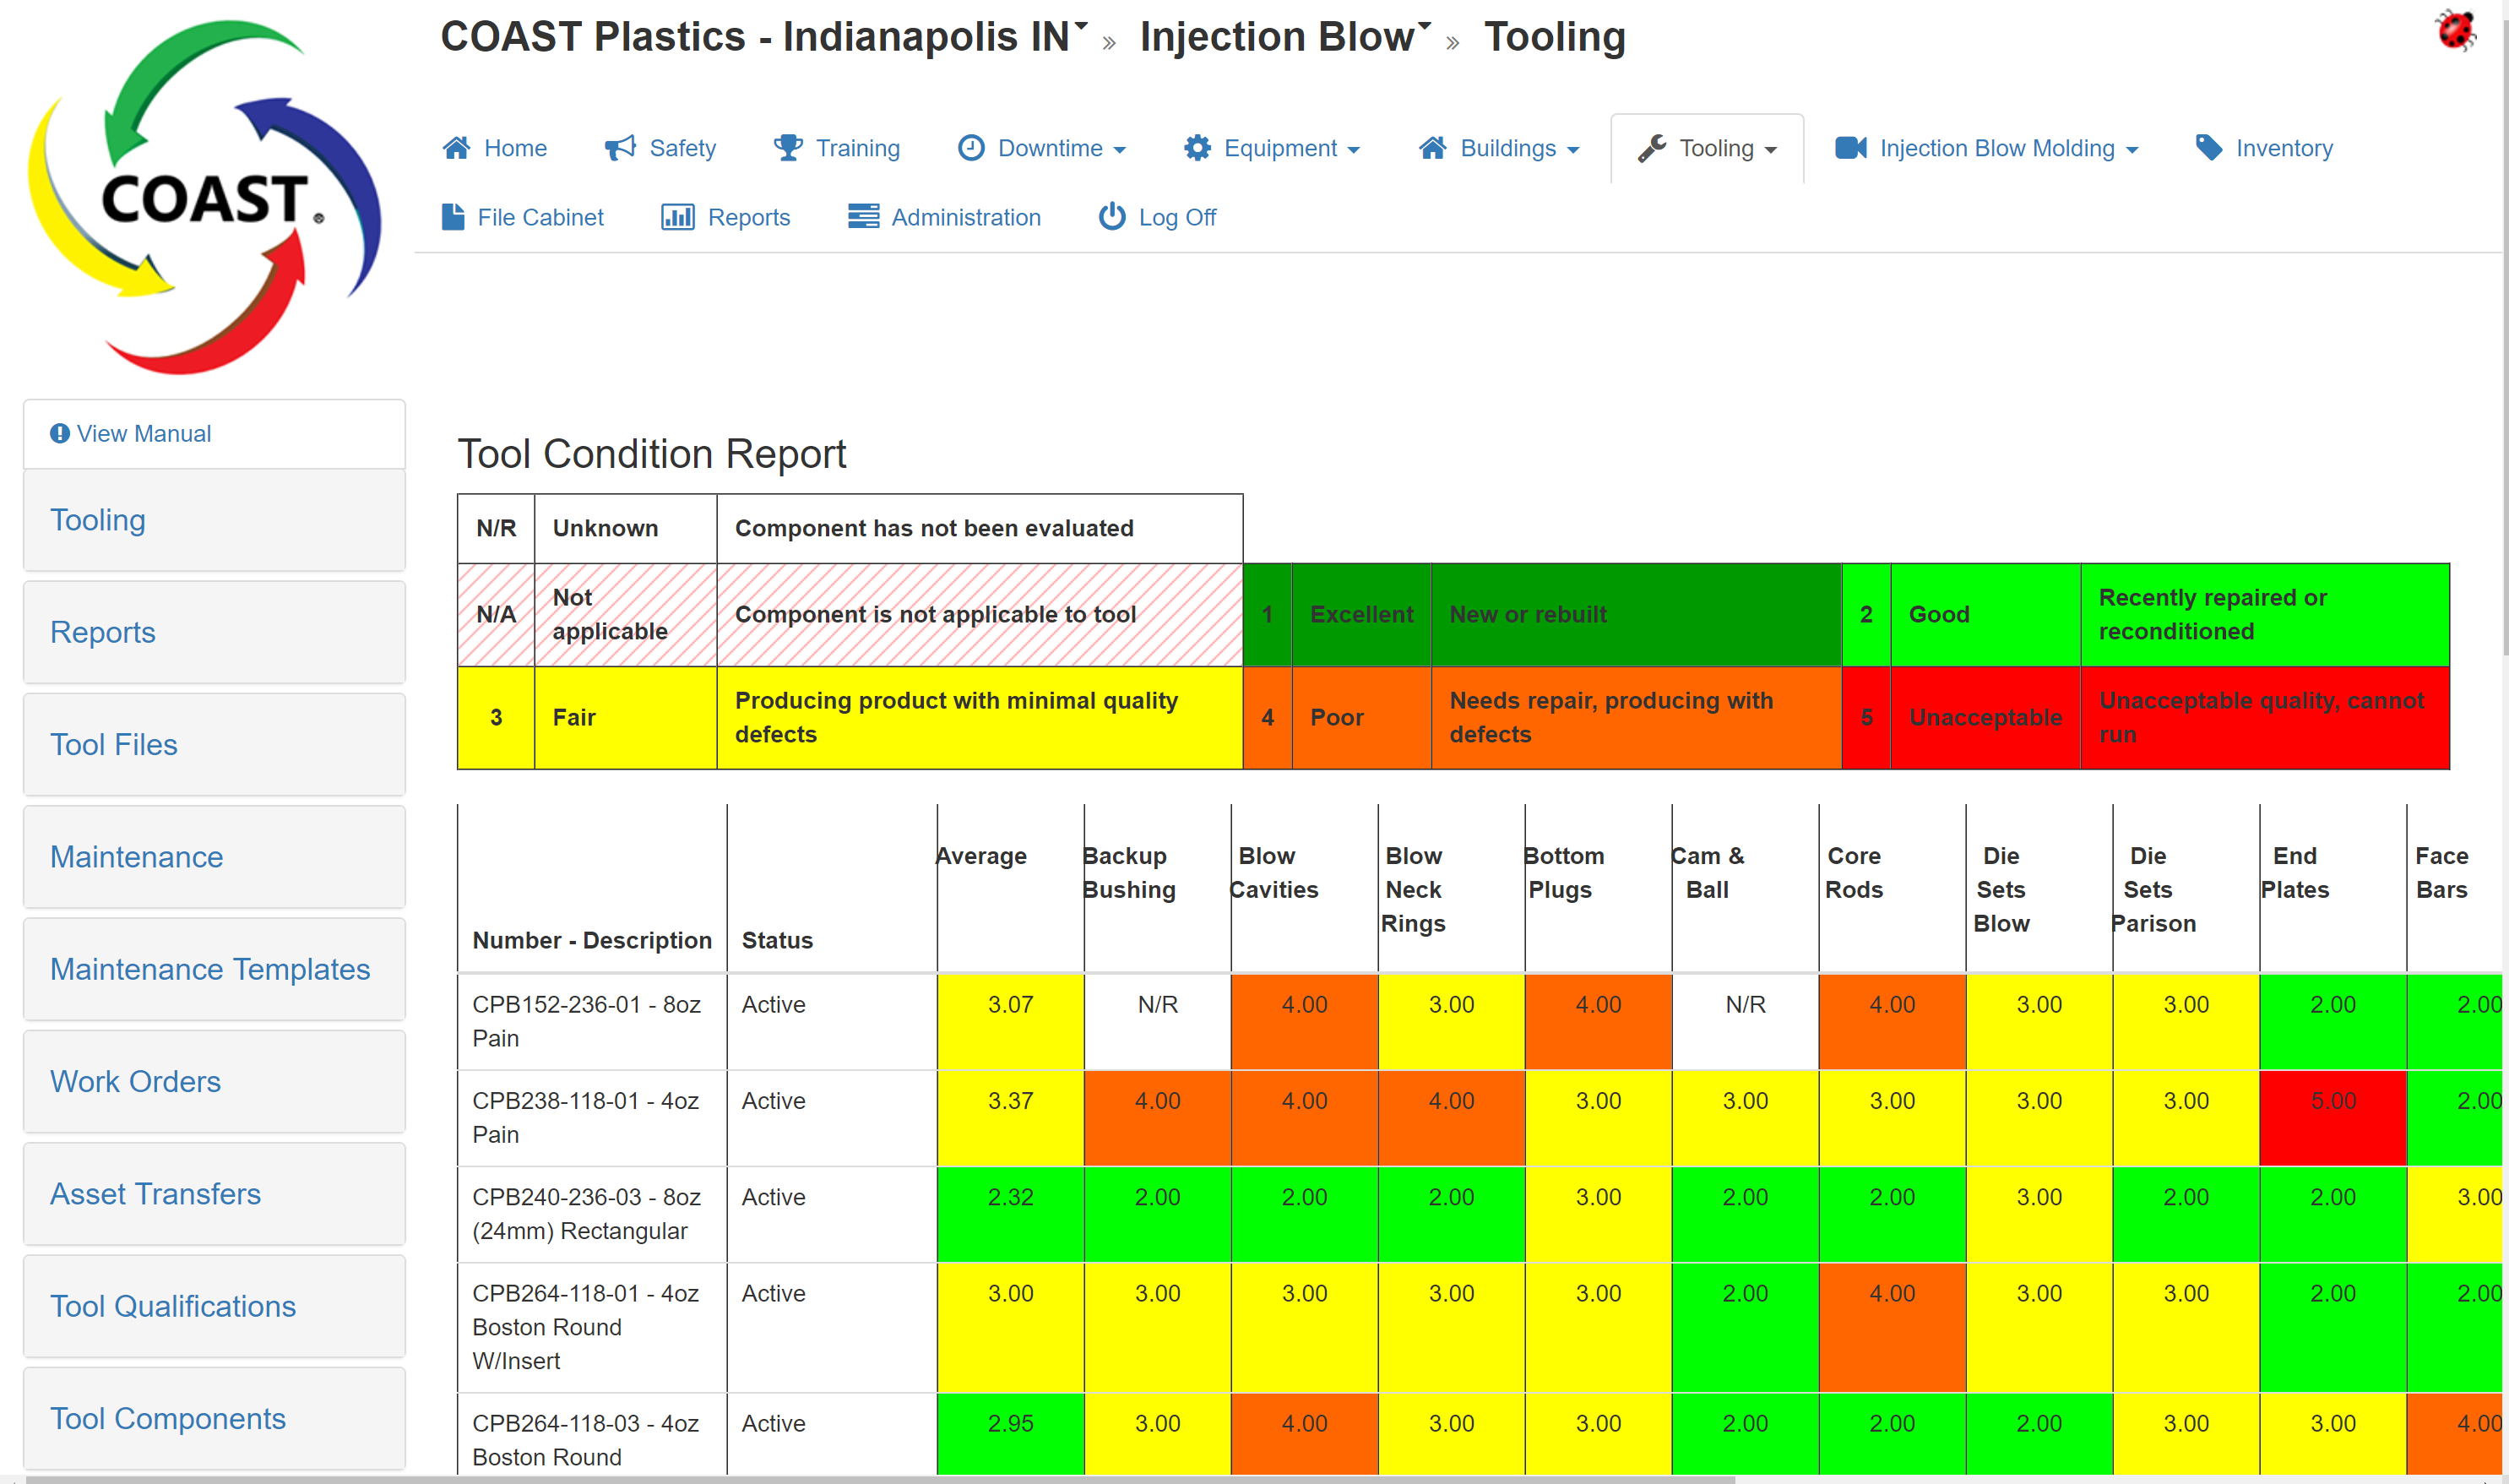This screenshot has width=2509, height=1484.
Task: Click the Downtime clock icon
Action: point(973,147)
